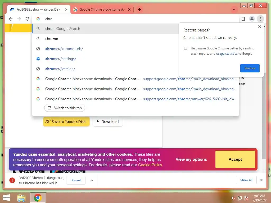271x203 pixels.
Task: Open chrome://settings/ suggestion
Action: pyautogui.click(x=106, y=59)
